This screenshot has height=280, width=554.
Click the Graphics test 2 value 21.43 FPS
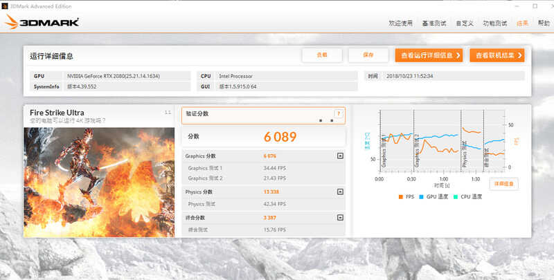[x=274, y=178]
